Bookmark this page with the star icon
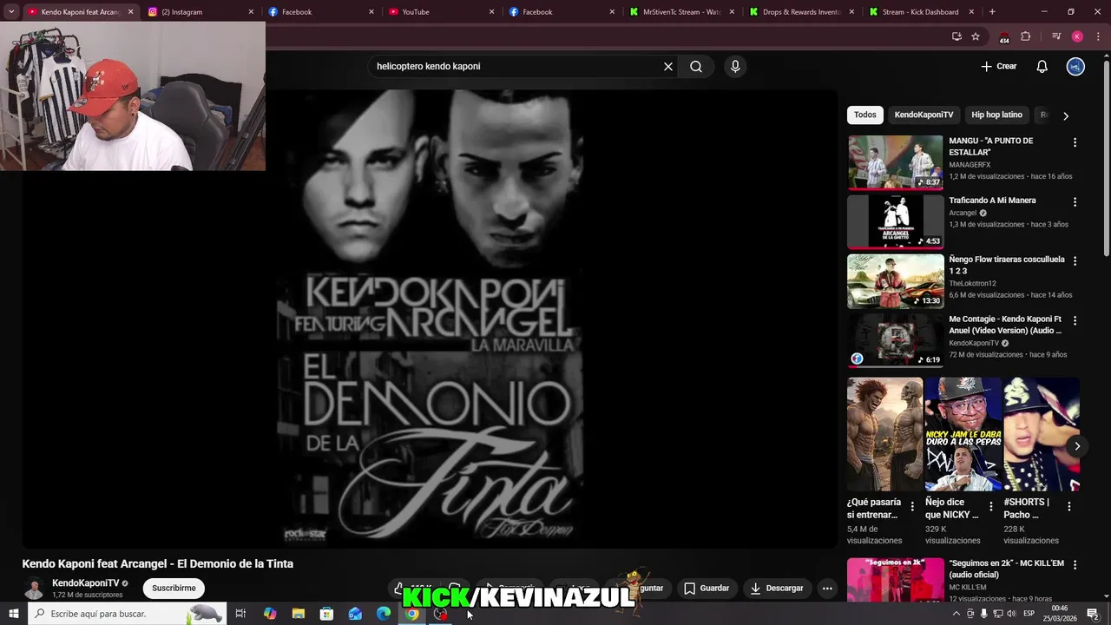Image resolution: width=1111 pixels, height=625 pixels. coord(976,36)
